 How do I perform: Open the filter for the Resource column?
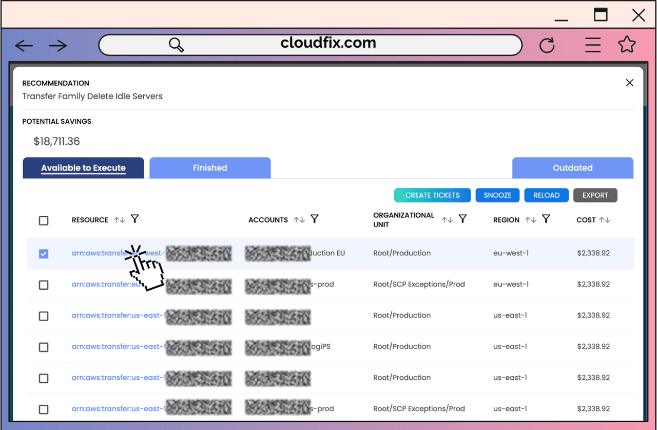134,219
